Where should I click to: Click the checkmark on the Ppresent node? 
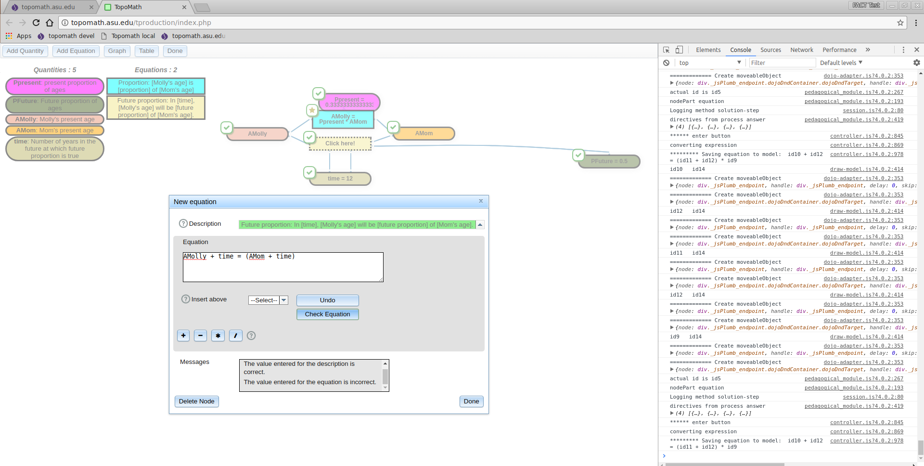(x=319, y=93)
